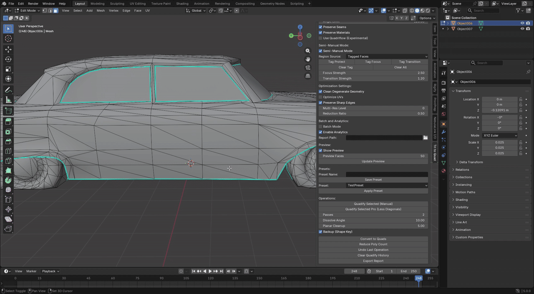Screen dimensions: 534x294
Task: Click the Convert to Quads button
Action: pos(373,239)
